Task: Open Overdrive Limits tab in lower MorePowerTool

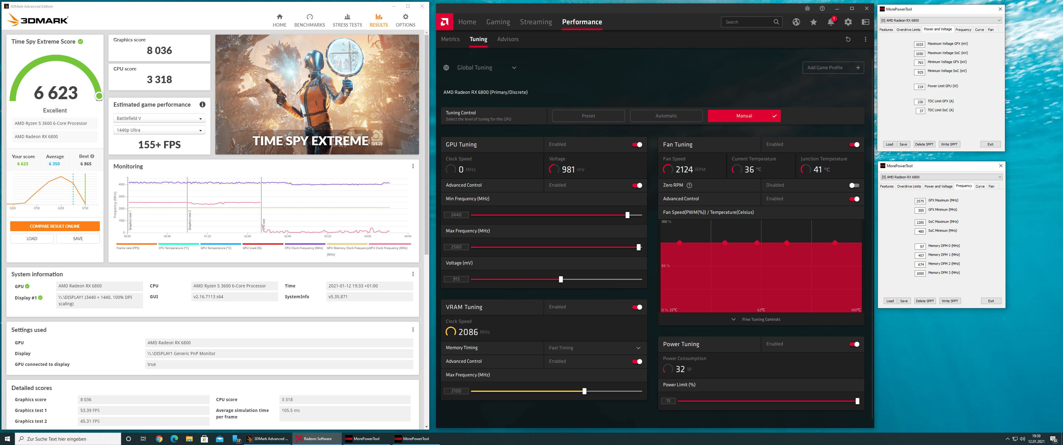Action: click(x=909, y=187)
